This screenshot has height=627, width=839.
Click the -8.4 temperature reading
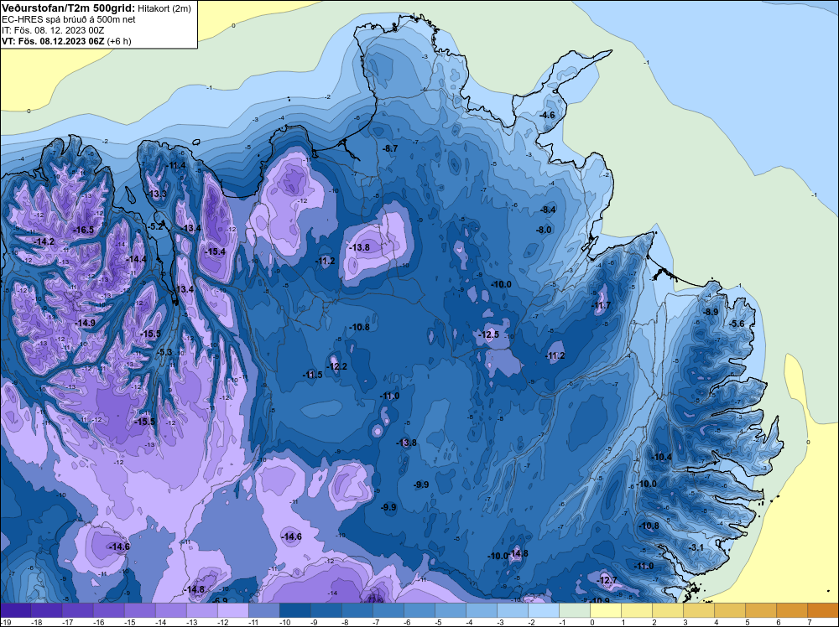pos(549,210)
